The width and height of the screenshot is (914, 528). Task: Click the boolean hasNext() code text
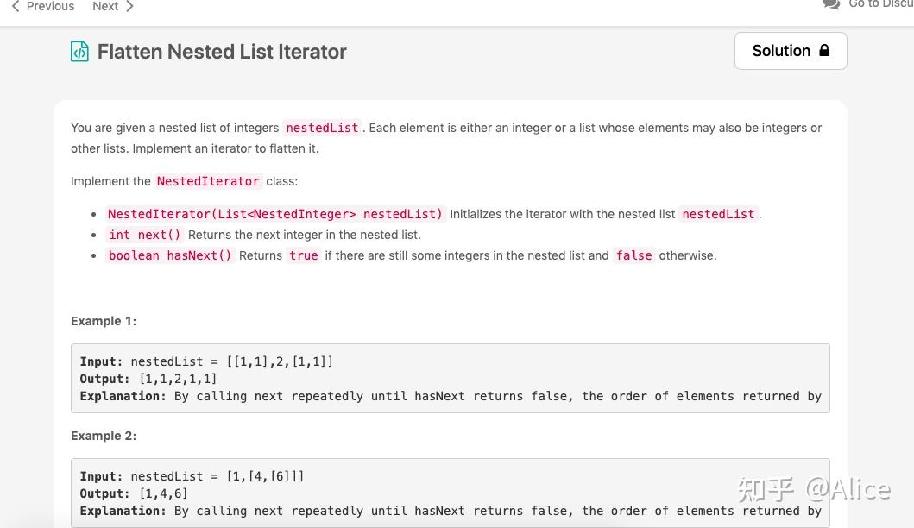tap(170, 255)
